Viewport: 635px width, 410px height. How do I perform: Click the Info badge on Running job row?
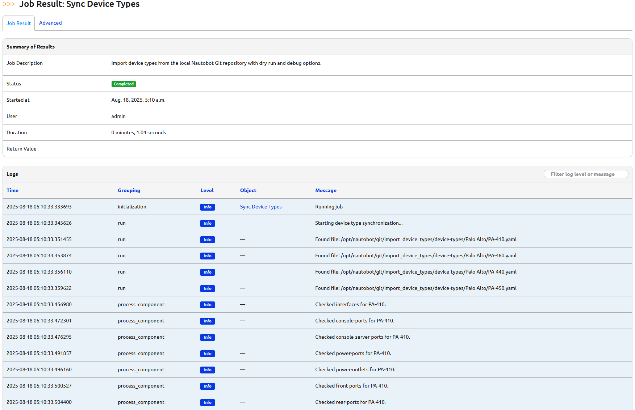(x=207, y=207)
